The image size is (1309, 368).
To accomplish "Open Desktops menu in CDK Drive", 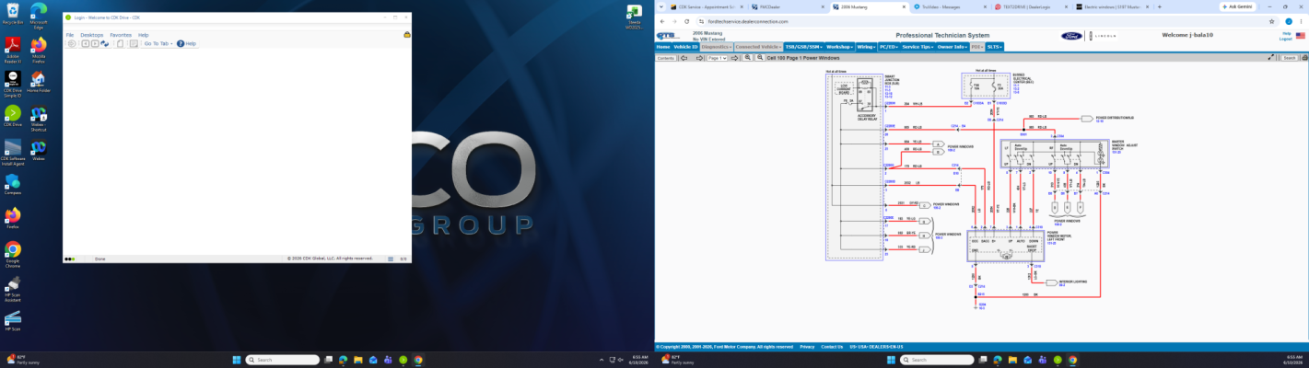I will click(92, 35).
